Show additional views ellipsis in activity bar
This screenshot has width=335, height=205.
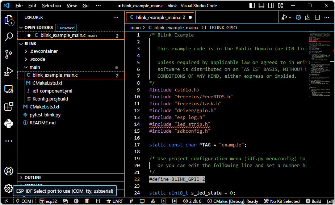[9, 141]
